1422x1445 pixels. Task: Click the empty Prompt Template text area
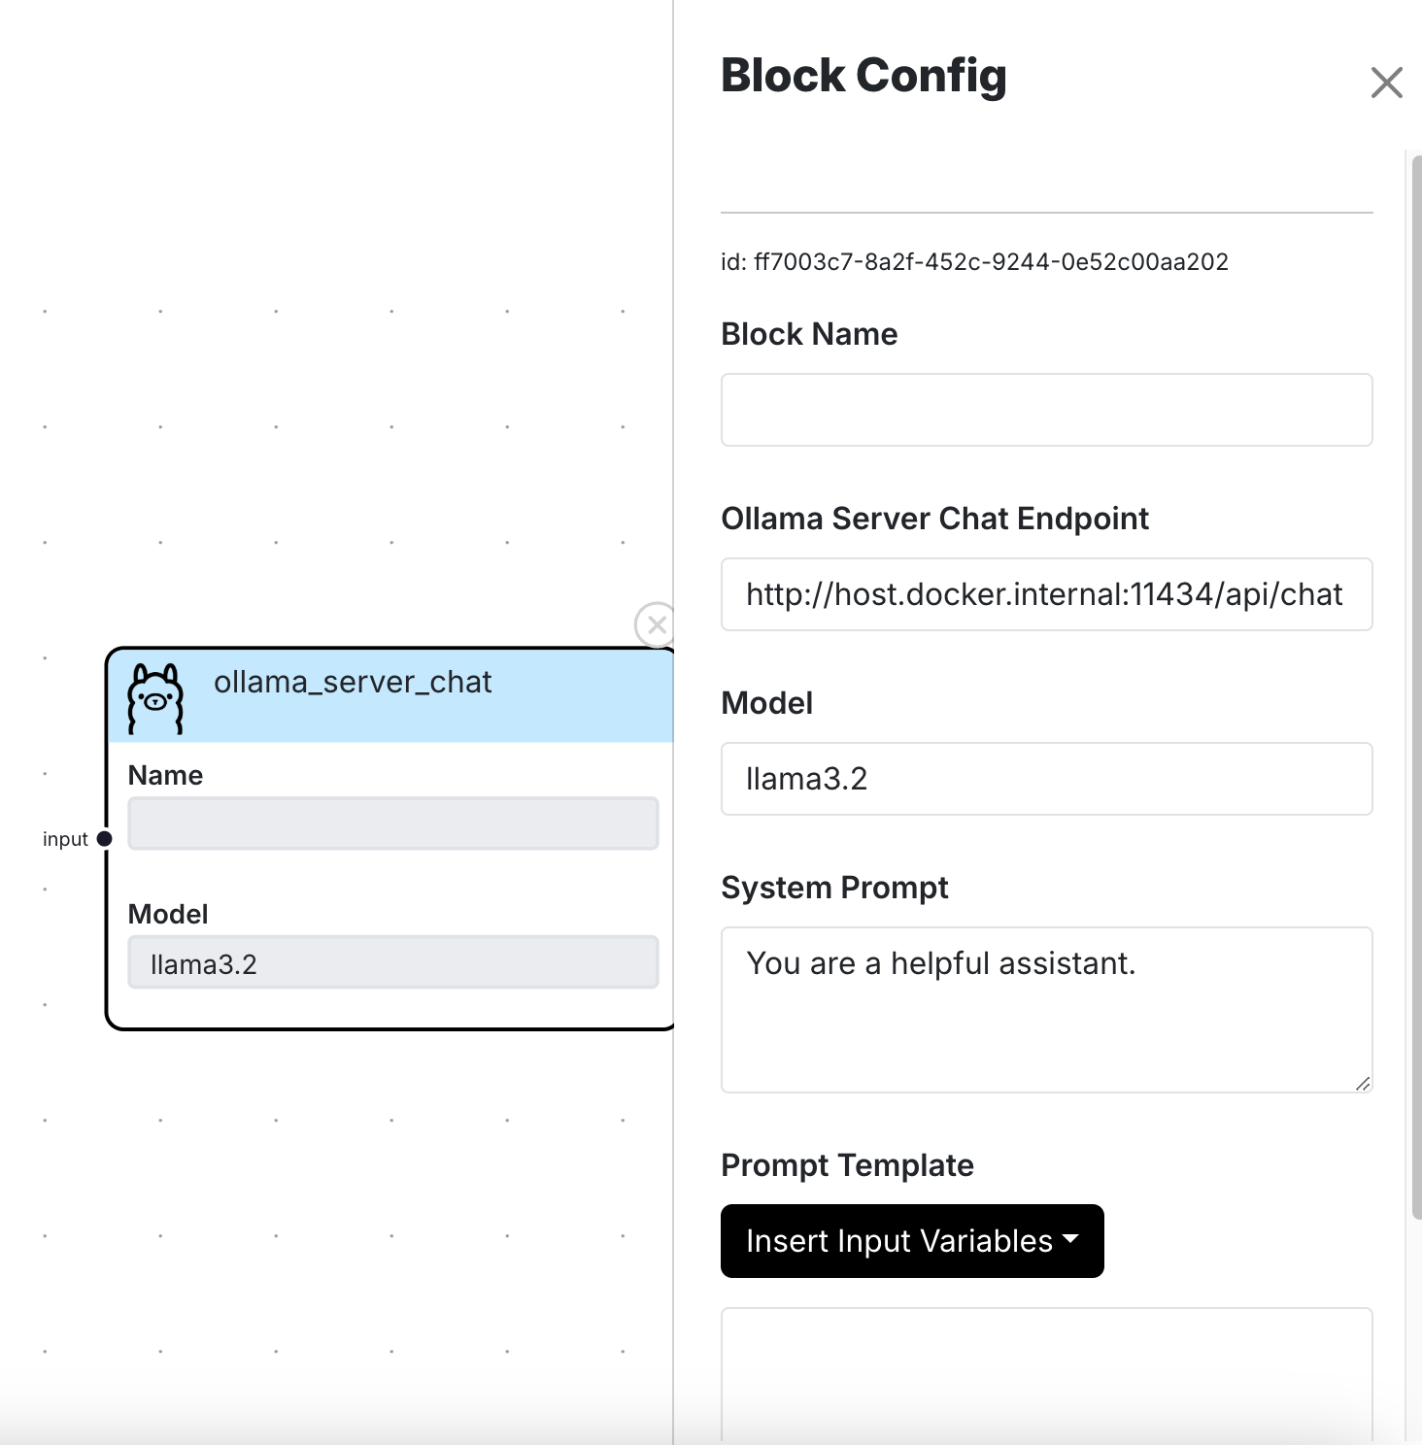tap(1046, 1374)
